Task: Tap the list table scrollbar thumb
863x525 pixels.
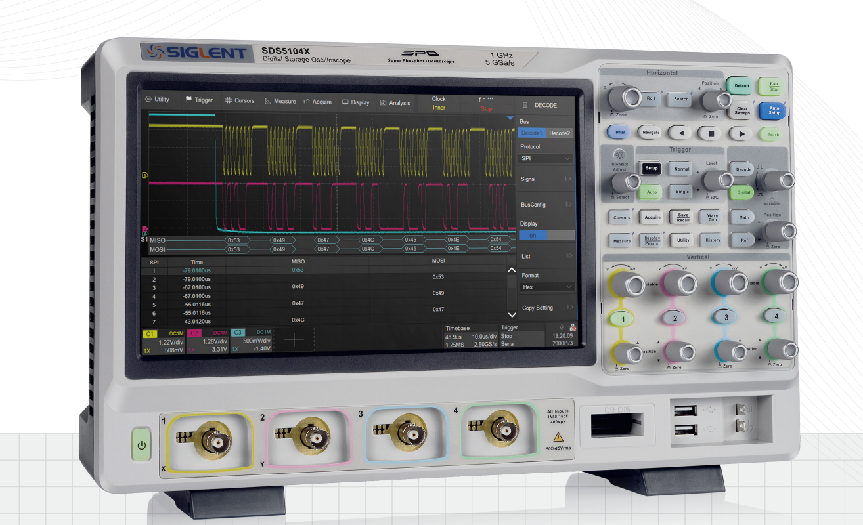Action: tap(512, 283)
